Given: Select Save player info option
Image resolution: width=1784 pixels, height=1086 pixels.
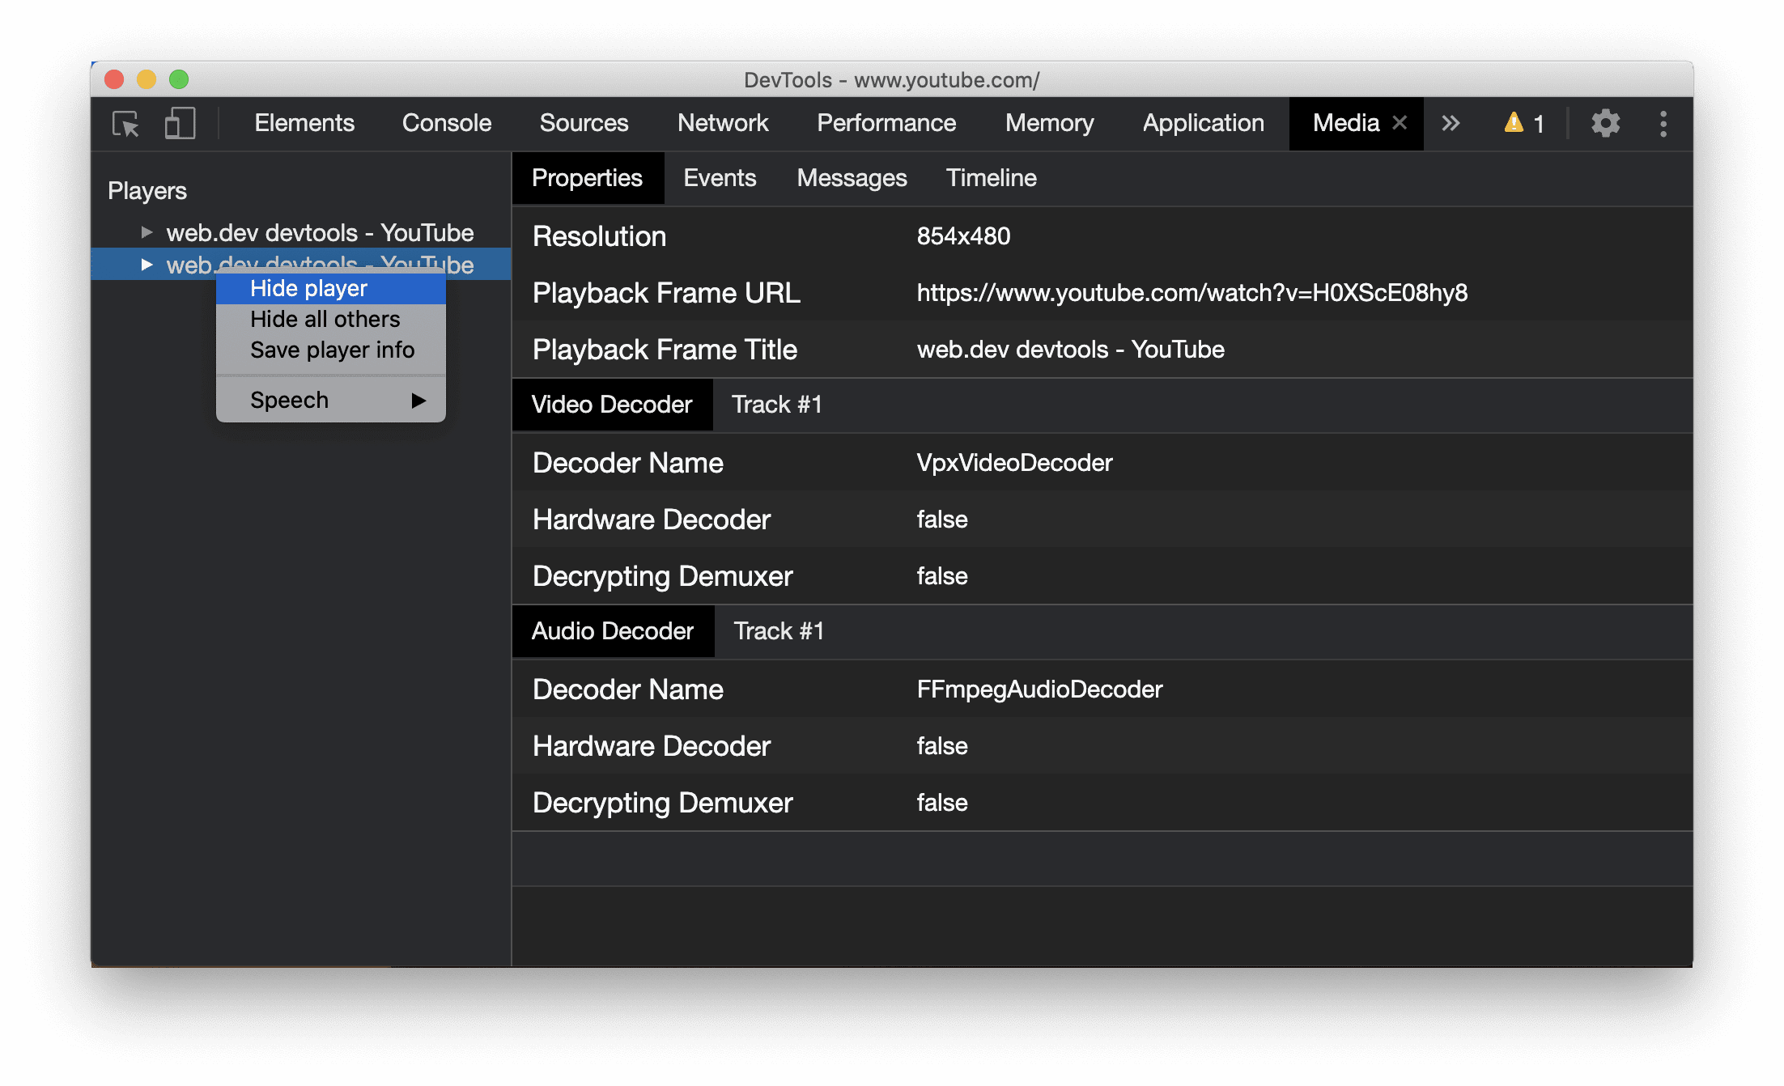Looking at the screenshot, I should pyautogui.click(x=331, y=348).
